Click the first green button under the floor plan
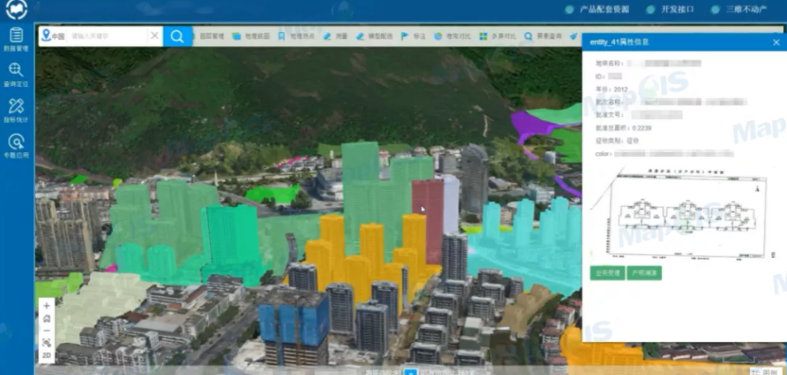 607,273
